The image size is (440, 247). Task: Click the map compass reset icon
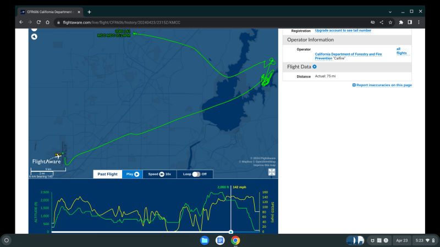coord(34,37)
